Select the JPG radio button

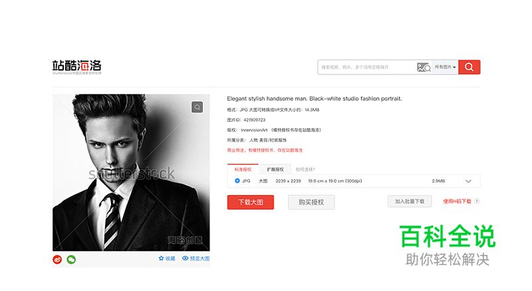tap(237, 181)
